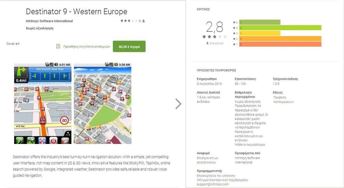Click Επισήμανση ως ακατάλληλου link
Image resolution: width=344 pixels, height=188 pixels.
pyautogui.click(x=207, y=160)
